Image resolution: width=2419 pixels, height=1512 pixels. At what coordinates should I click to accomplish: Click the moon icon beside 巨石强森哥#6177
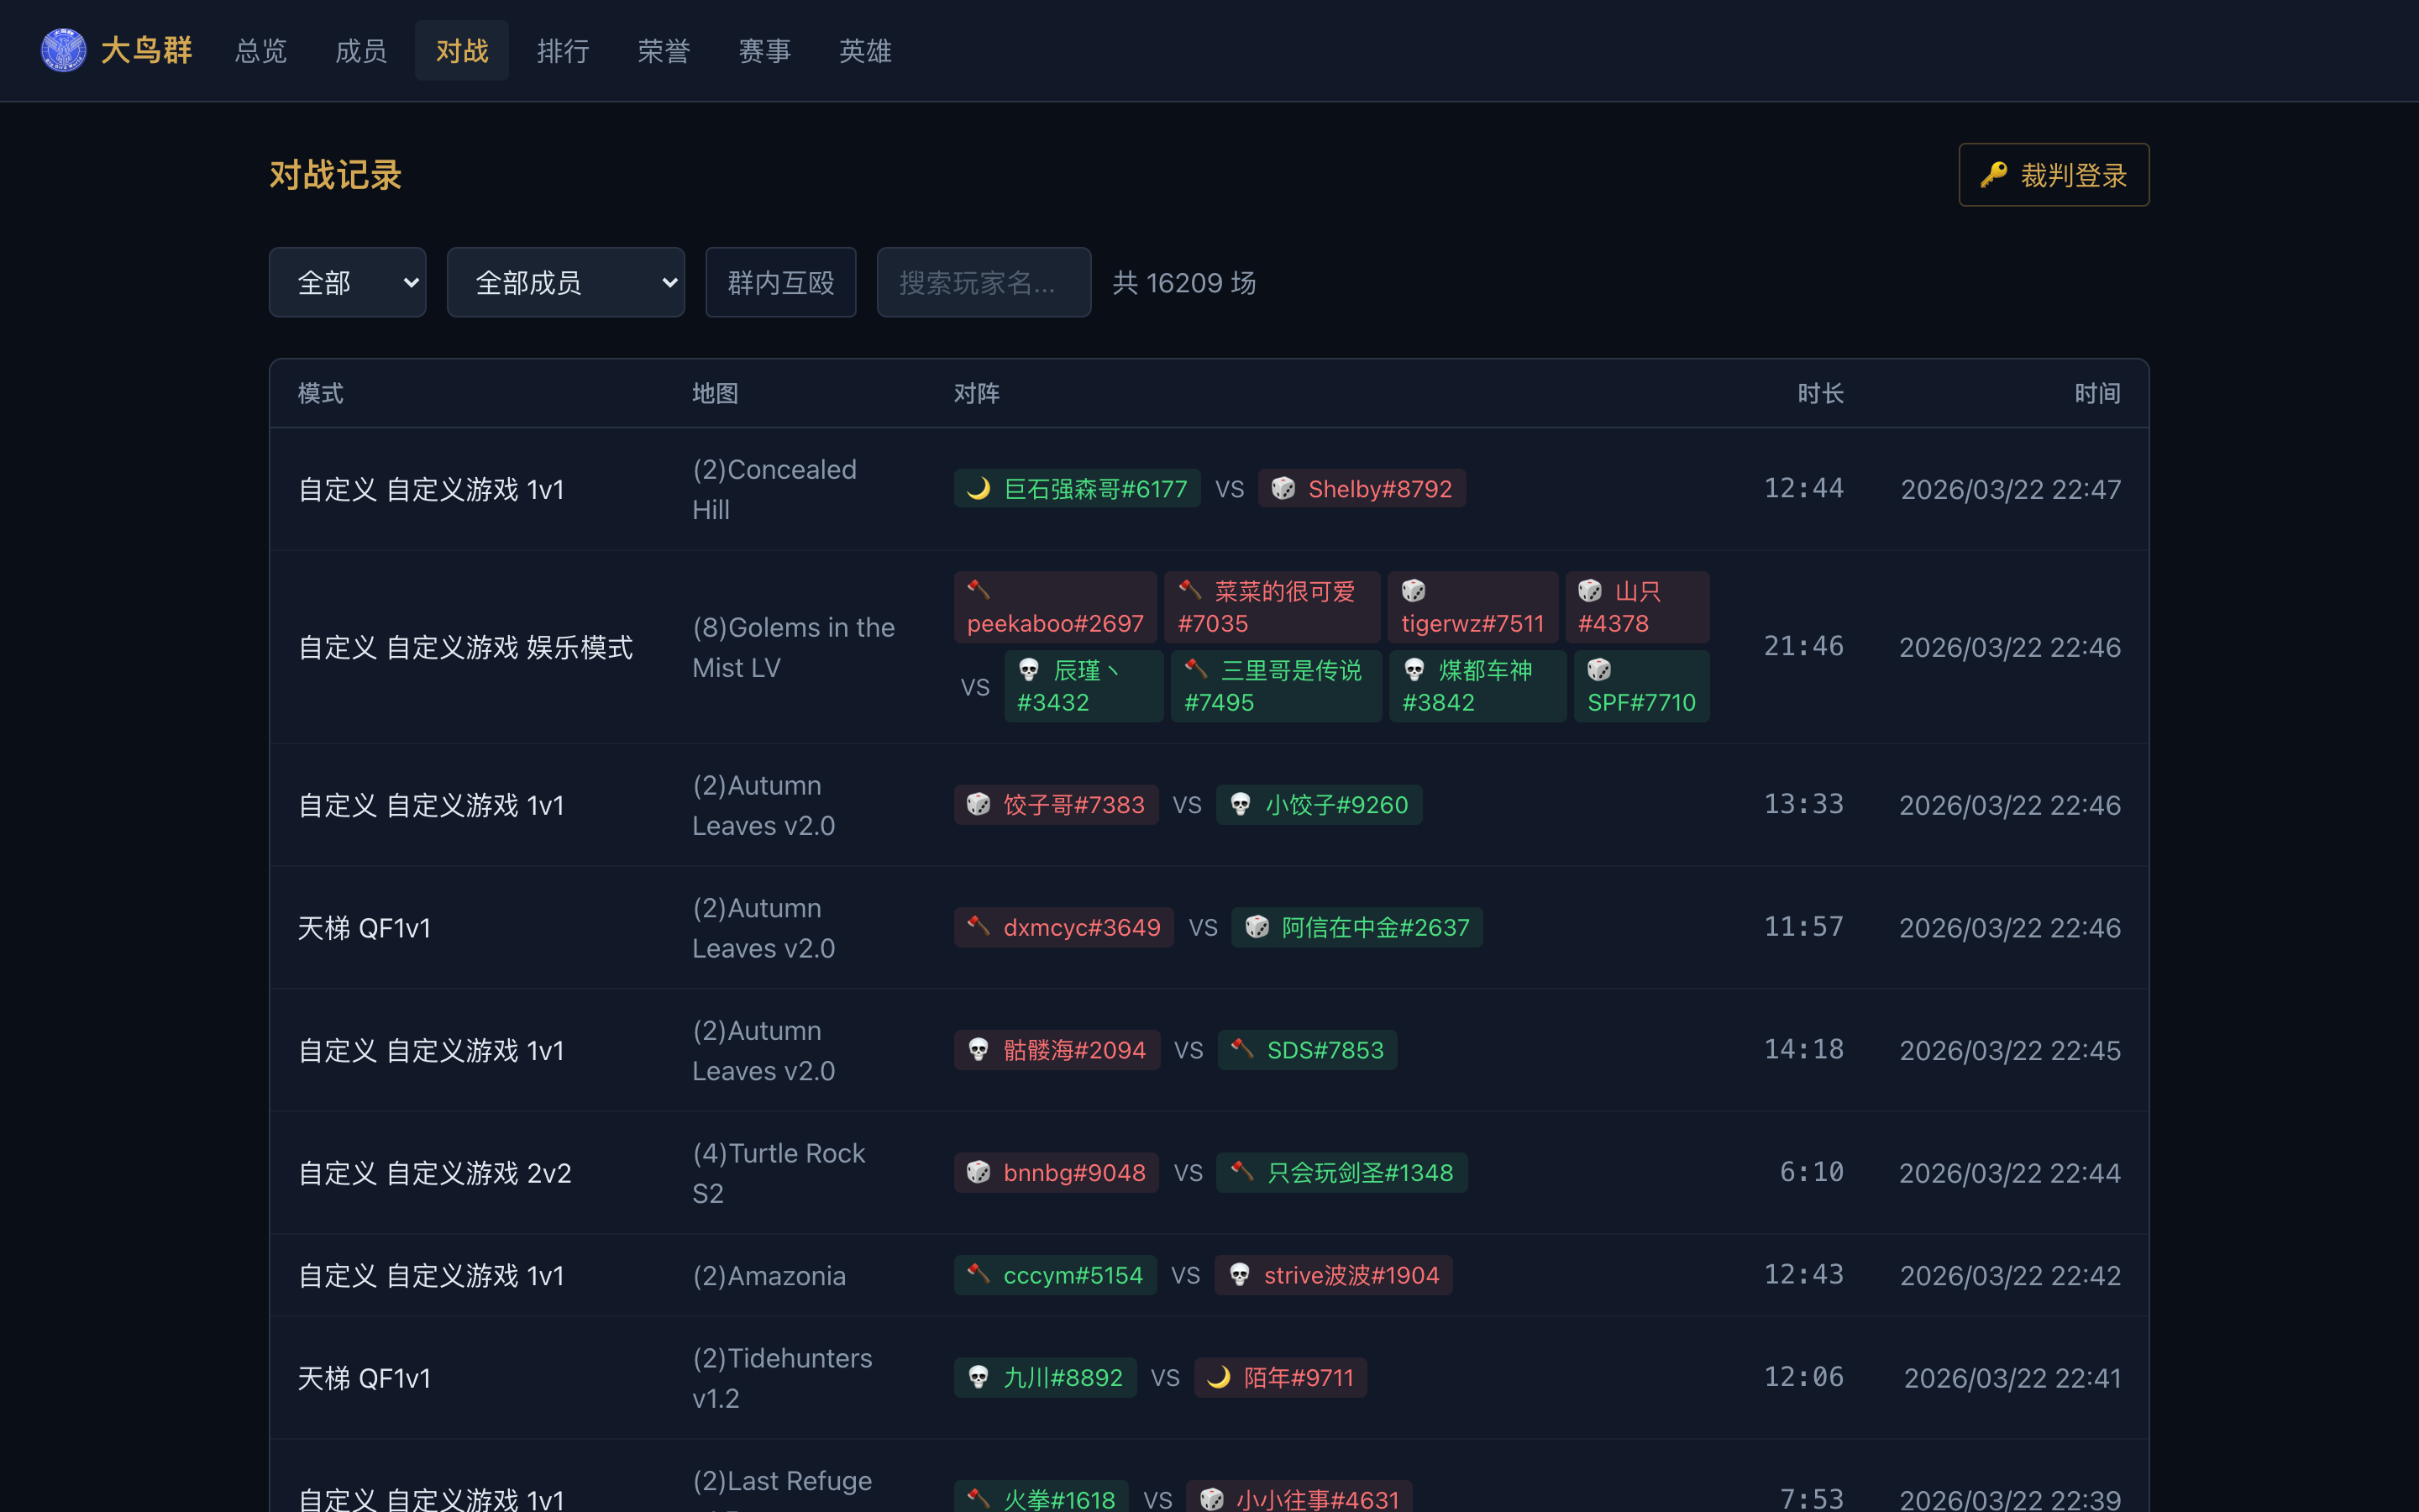979,488
